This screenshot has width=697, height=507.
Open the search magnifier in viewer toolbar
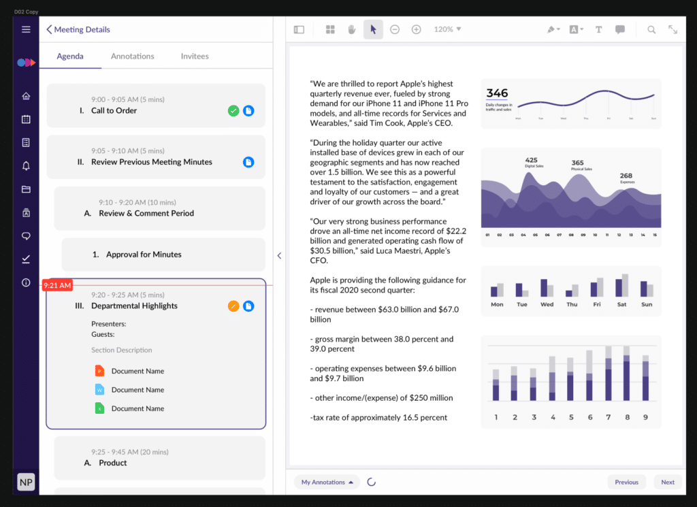[x=651, y=29]
